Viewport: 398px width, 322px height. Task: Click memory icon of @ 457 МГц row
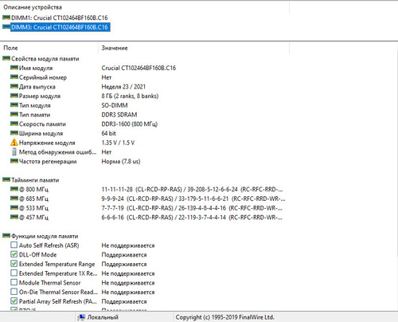click(14, 217)
